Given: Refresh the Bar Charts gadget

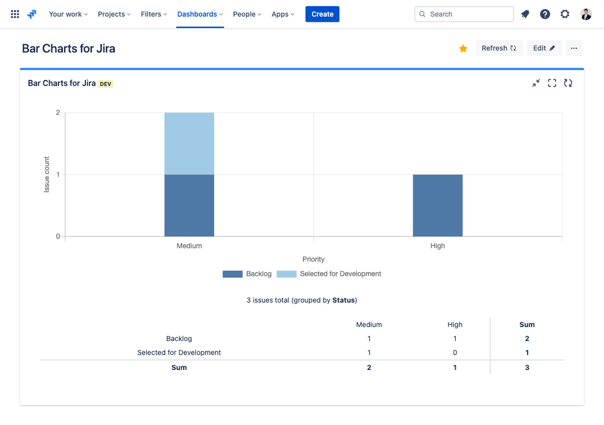Looking at the screenshot, I should pyautogui.click(x=568, y=83).
